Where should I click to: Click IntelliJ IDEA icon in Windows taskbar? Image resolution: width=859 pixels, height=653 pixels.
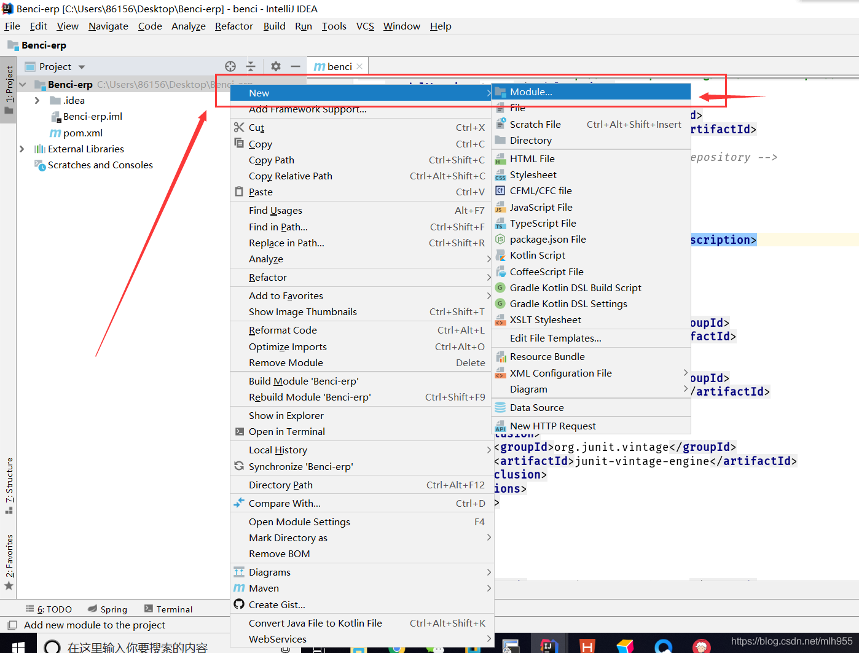[549, 646]
